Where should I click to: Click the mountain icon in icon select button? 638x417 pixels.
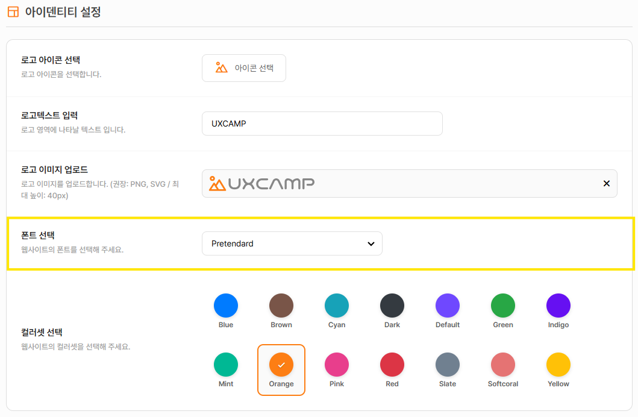(222, 68)
